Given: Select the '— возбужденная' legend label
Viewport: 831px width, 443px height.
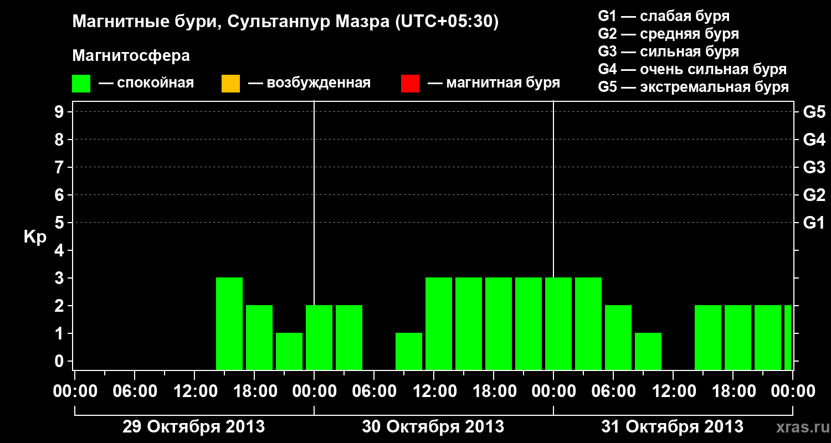Looking at the screenshot, I should click(309, 83).
